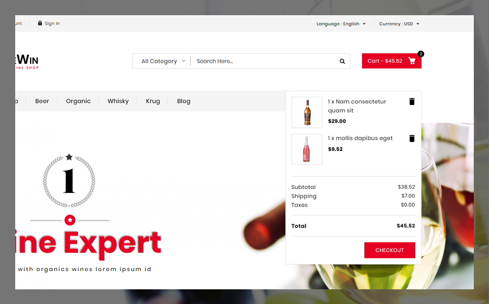The width and height of the screenshot is (489, 304).
Task: Open the Language: English dropdown
Action: point(341,24)
